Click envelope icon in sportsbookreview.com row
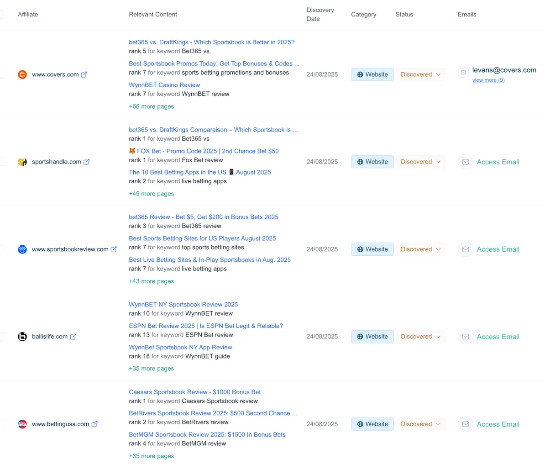 [x=466, y=249]
